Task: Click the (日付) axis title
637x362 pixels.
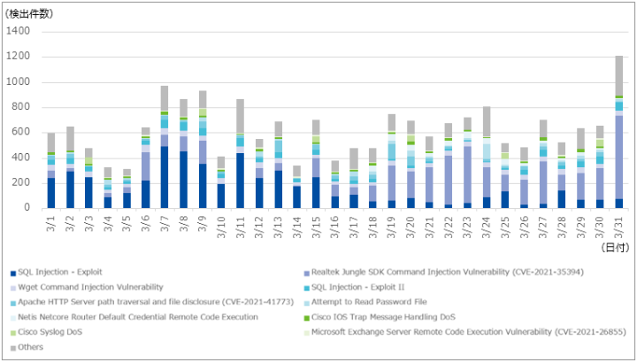Action: [615, 248]
